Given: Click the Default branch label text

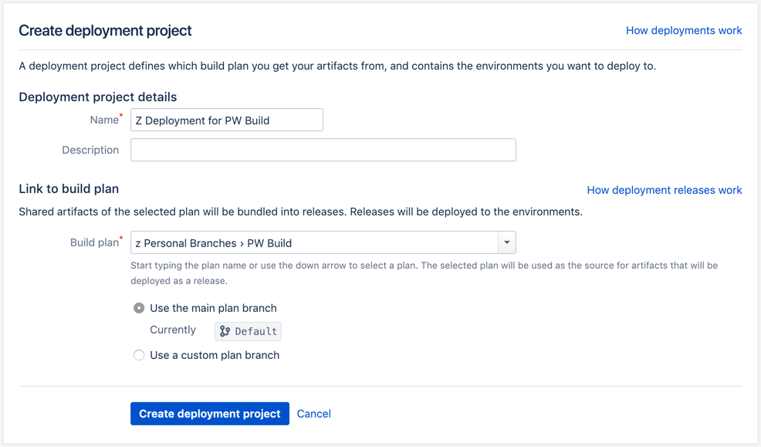Looking at the screenshot, I should [255, 331].
